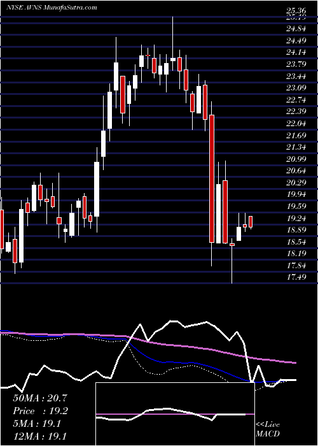Click the 19.59 price axis label
Screen dimensions: 318x446
tap(296, 206)
